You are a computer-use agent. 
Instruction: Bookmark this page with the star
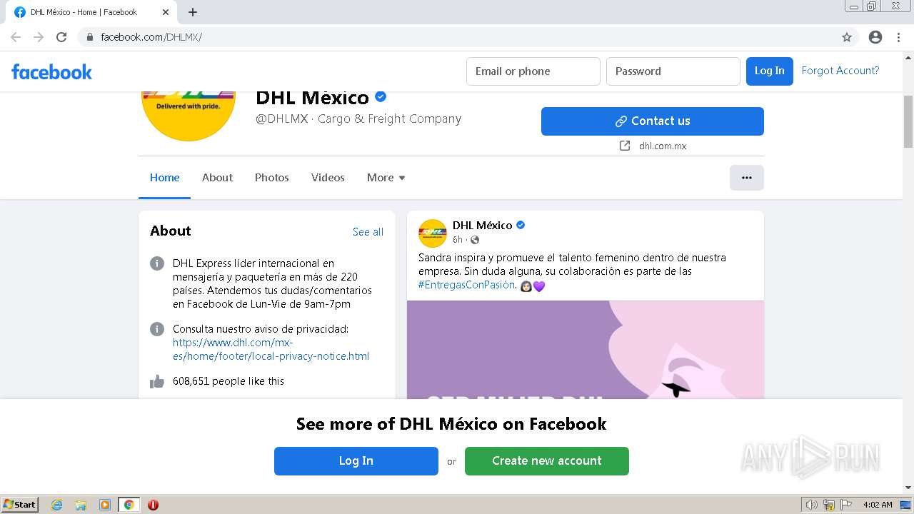point(847,37)
